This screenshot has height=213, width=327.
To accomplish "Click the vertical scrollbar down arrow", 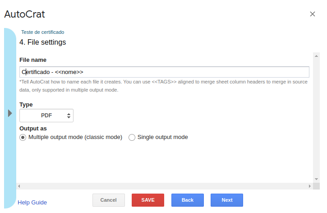I will pos(316,179).
